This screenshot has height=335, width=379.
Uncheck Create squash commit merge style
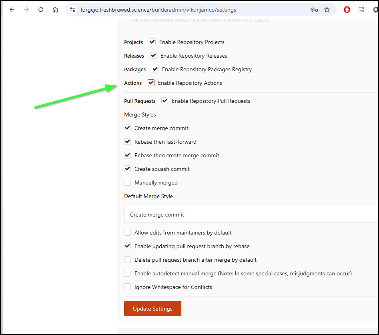pyautogui.click(x=128, y=169)
